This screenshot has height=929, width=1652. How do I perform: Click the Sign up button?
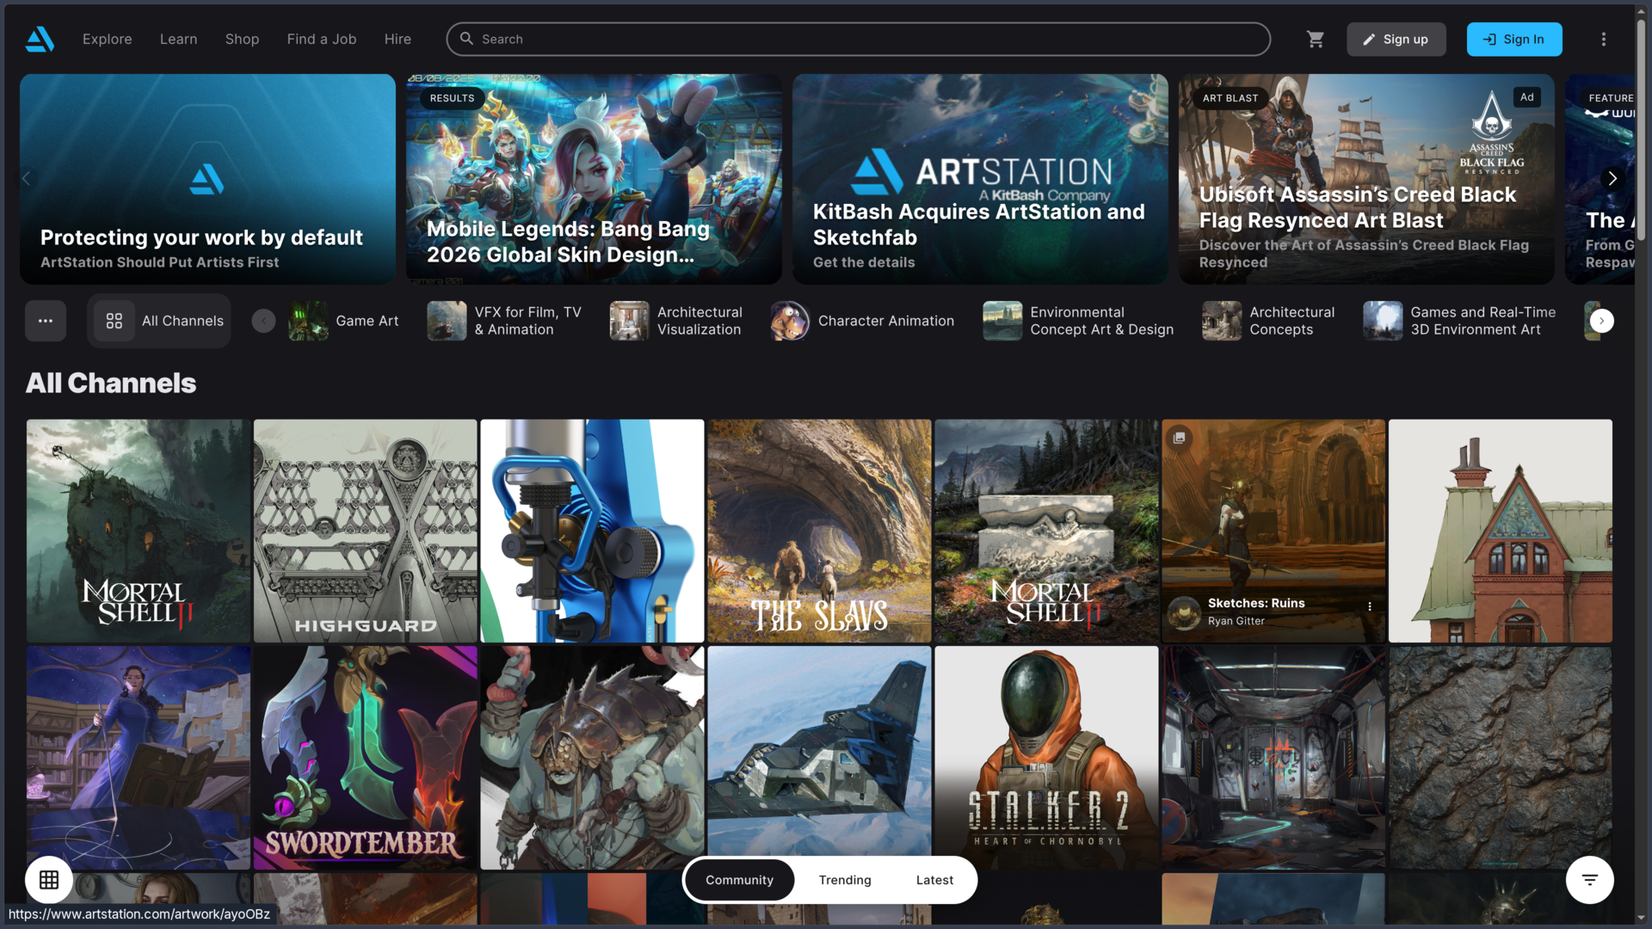click(x=1396, y=39)
